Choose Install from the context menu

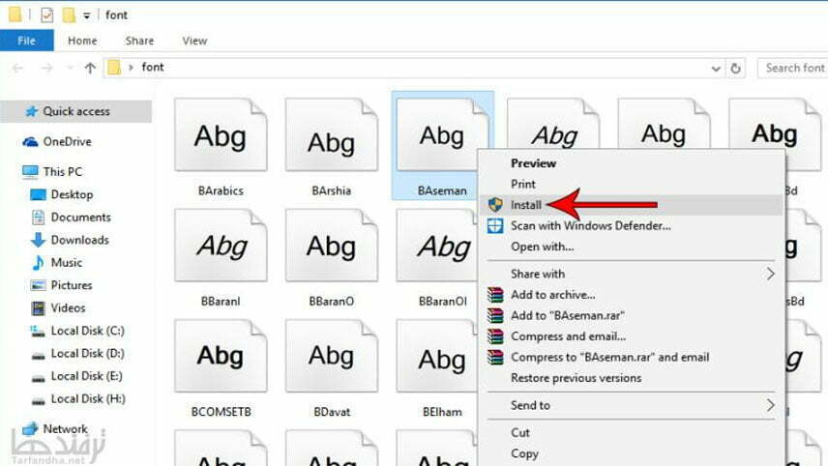[632, 205]
